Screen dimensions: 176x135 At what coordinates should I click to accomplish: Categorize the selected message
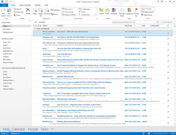(129, 12)
